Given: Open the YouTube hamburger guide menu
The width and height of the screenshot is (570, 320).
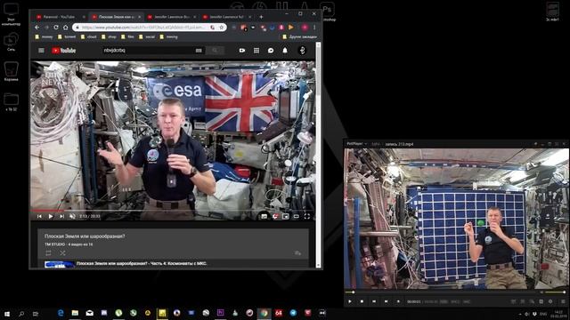Looking at the screenshot, I should pyautogui.click(x=41, y=51).
